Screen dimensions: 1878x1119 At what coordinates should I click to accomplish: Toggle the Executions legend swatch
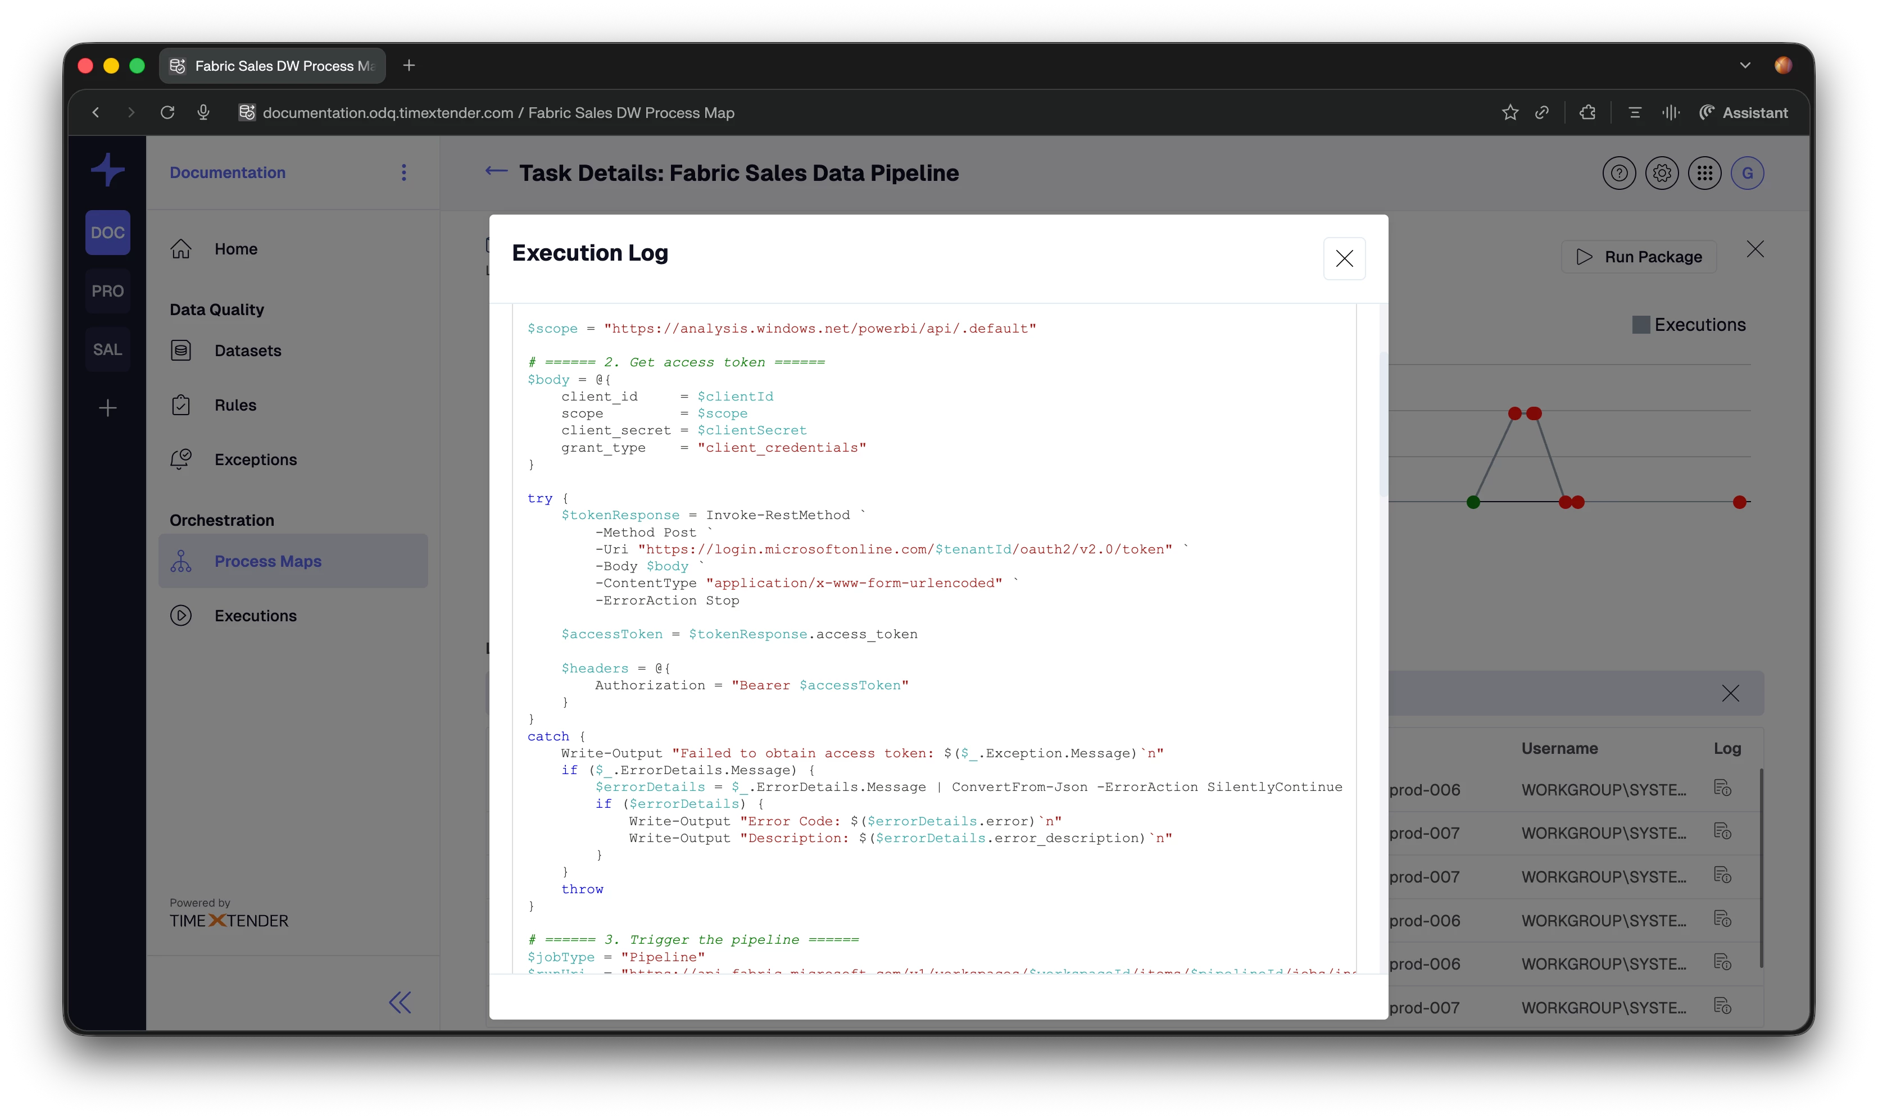click(1640, 325)
